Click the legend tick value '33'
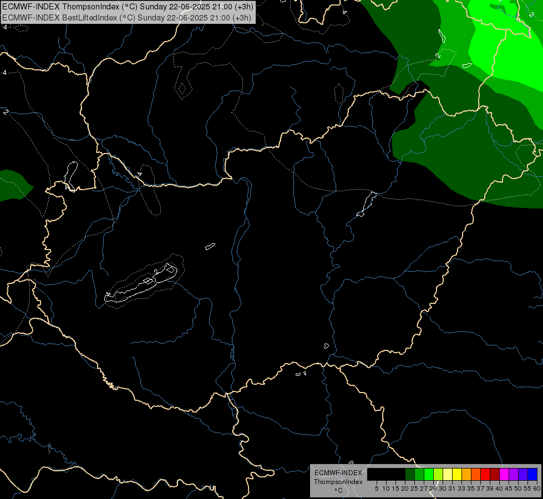Image resolution: width=543 pixels, height=499 pixels. 461,488
